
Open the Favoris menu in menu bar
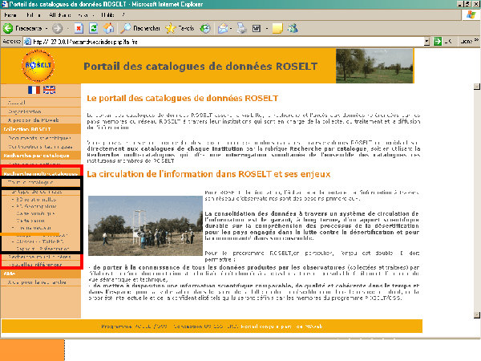pyautogui.click(x=85, y=15)
